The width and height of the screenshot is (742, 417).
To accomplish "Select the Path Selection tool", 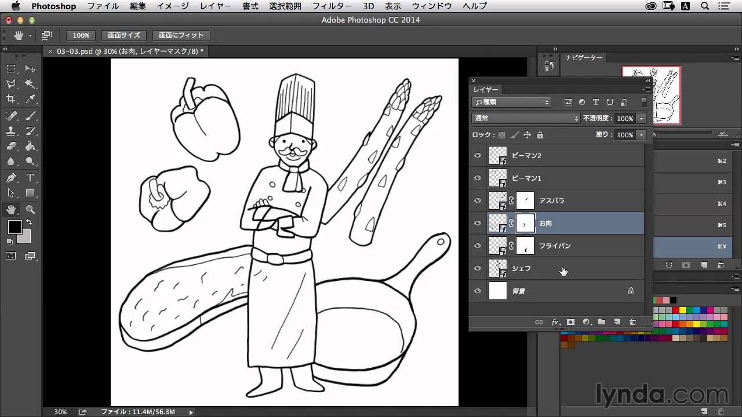I will [11, 193].
